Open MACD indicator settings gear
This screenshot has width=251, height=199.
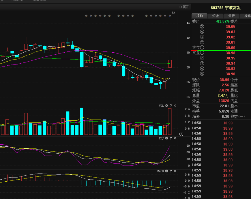[167, 171]
